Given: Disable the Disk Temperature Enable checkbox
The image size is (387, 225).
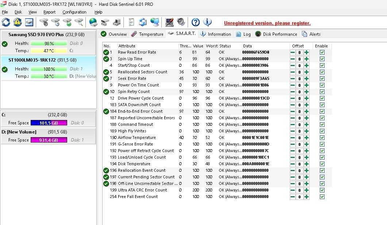Looking at the screenshot, I should (322, 164).
